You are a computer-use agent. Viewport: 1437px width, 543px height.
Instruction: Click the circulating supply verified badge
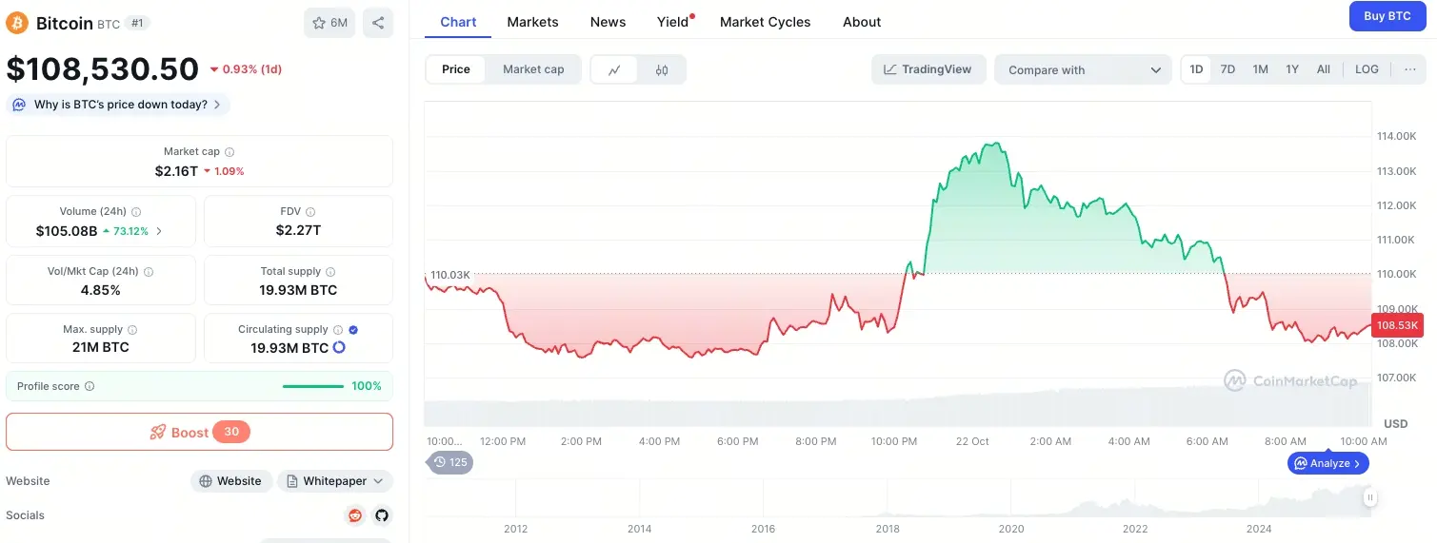353,329
